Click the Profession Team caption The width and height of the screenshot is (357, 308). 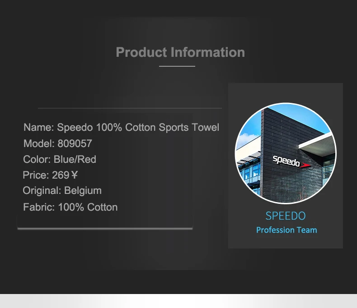click(x=287, y=230)
